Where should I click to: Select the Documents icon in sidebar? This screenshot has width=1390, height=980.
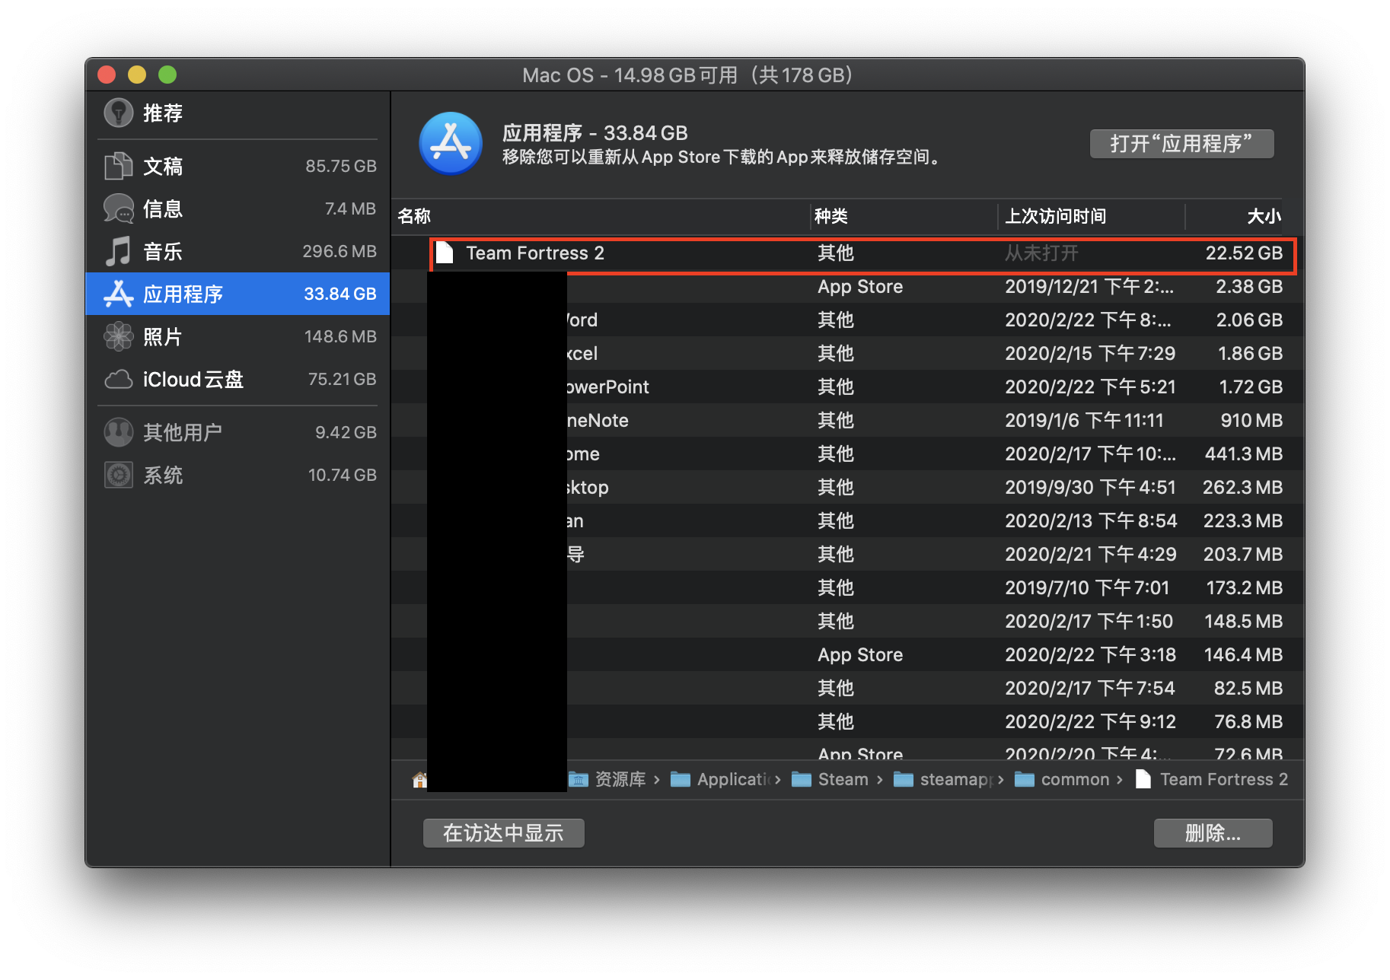tap(118, 166)
